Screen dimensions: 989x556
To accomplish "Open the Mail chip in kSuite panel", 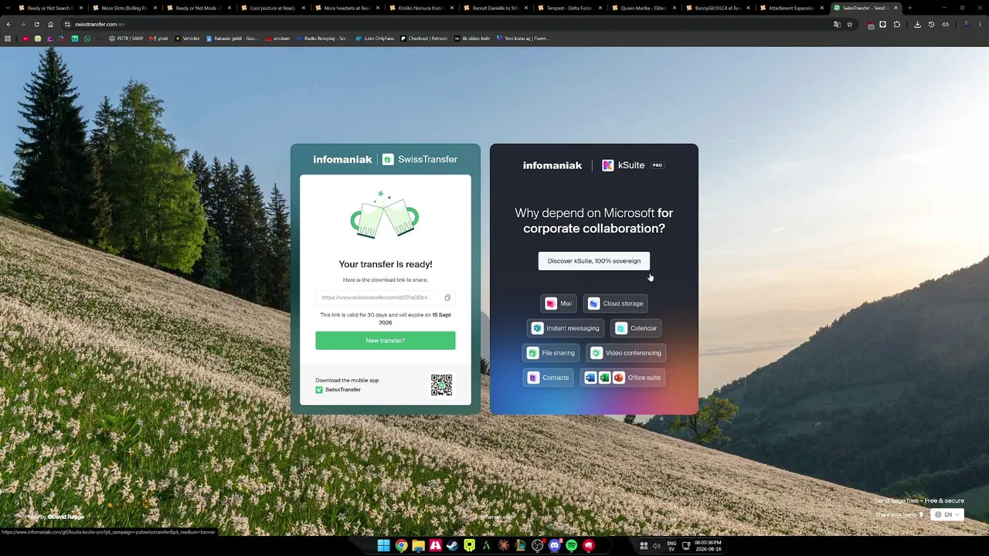I will click(559, 303).
